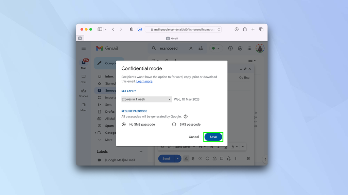Viewport: 348px width, 195px height.
Task: Expand the Send button options arrow
Action: [177, 158]
